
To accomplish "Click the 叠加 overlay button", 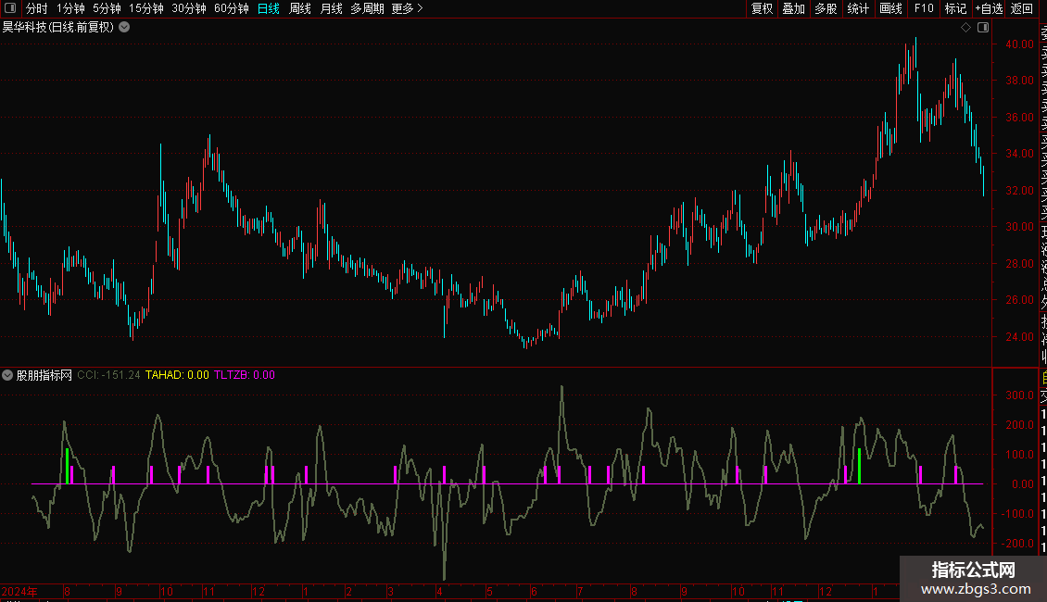I will click(793, 8).
